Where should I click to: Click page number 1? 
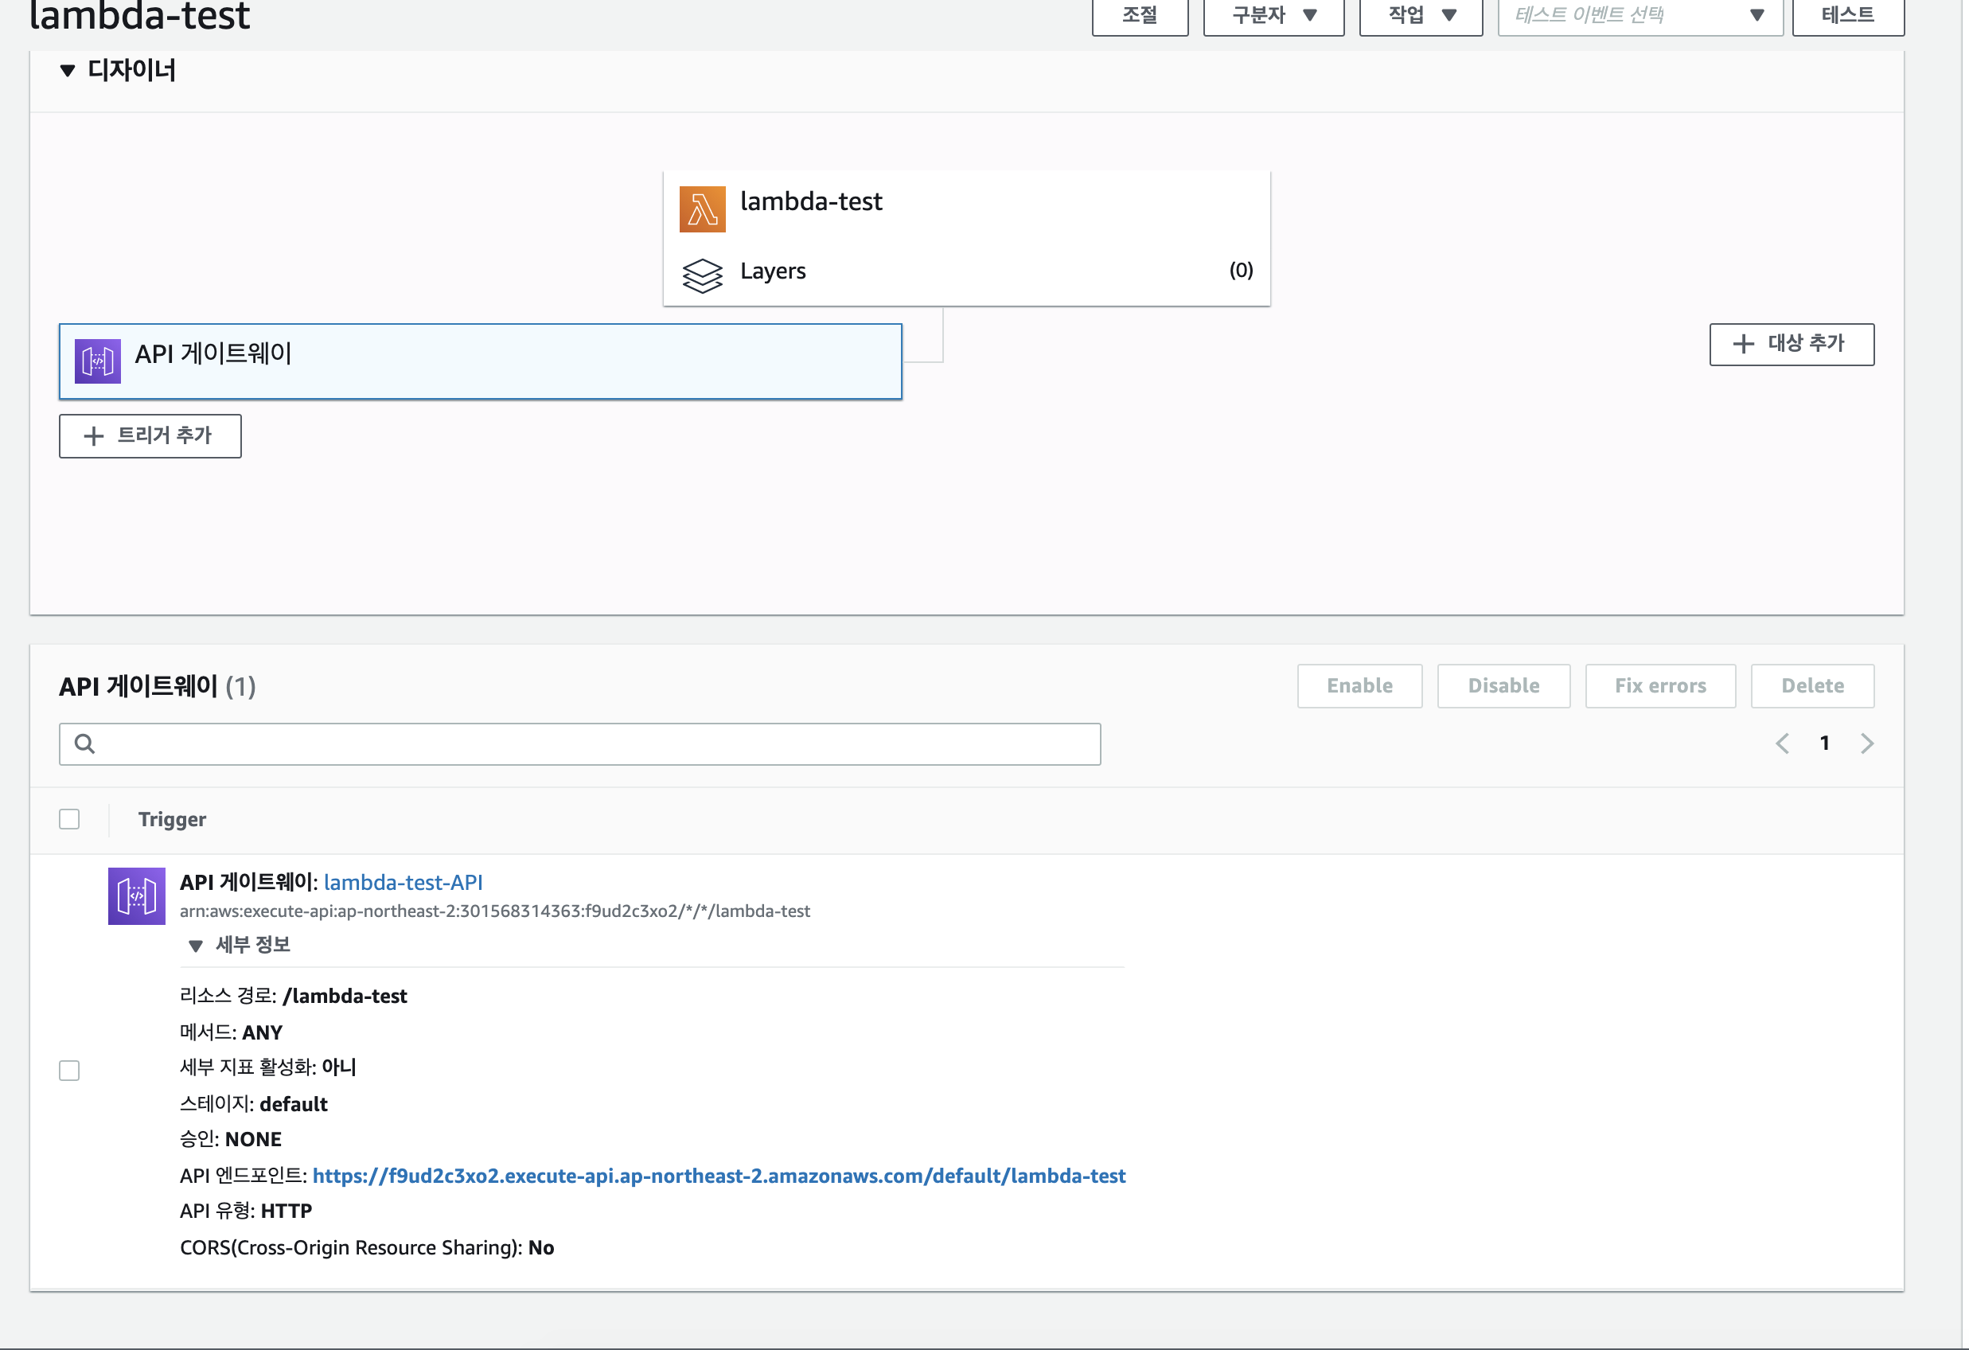(1824, 743)
